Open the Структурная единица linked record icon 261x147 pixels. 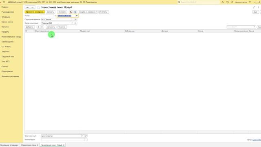tap(75, 19)
